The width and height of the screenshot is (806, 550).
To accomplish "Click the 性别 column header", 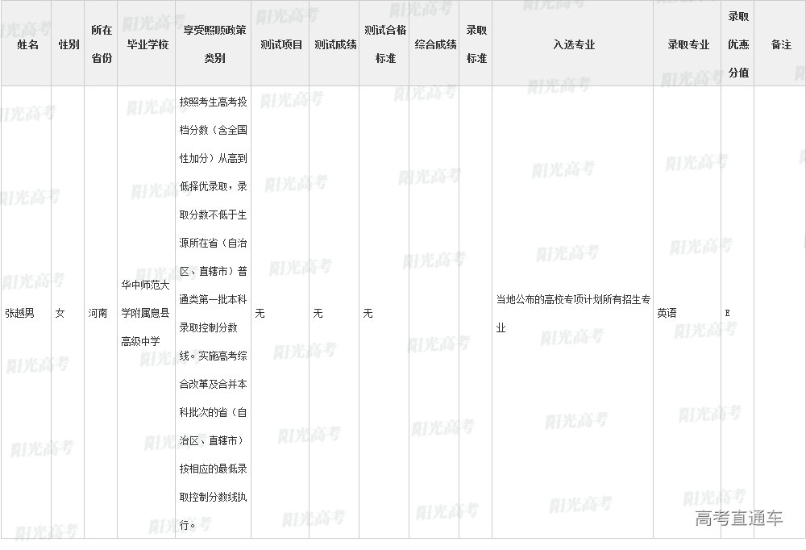I will click(69, 44).
